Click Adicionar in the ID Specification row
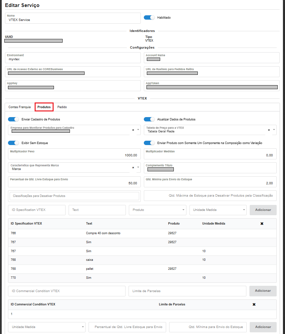Viewport: 285px width, 334px height. click(263, 210)
